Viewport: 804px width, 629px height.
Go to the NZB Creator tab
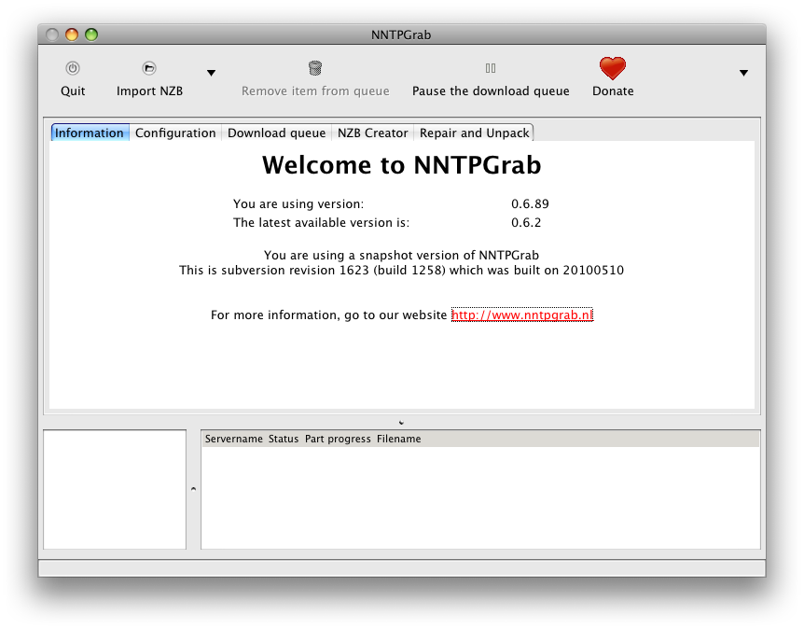tap(372, 133)
